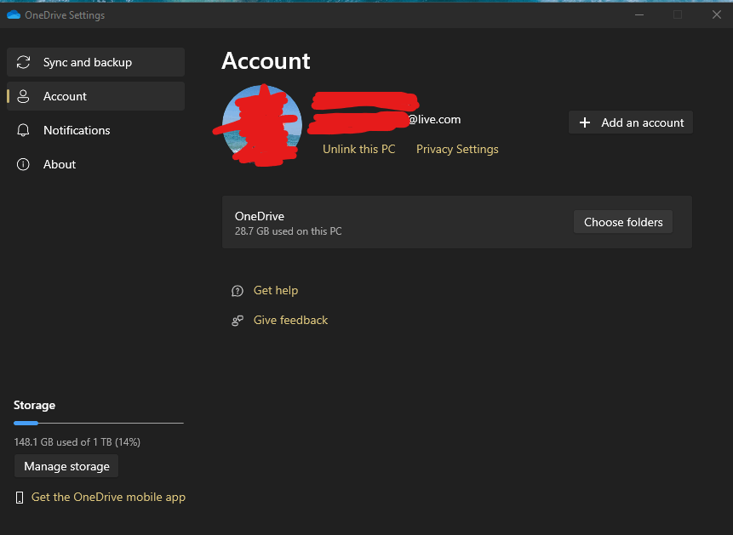Click the phone icon beside mobile app link

(x=20, y=498)
